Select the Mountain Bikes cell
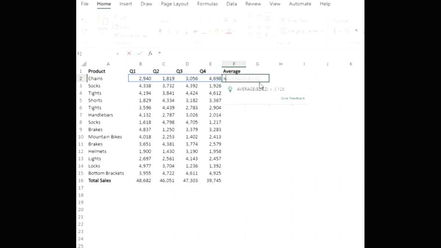Screen dimensions: 441x248 click(108, 137)
